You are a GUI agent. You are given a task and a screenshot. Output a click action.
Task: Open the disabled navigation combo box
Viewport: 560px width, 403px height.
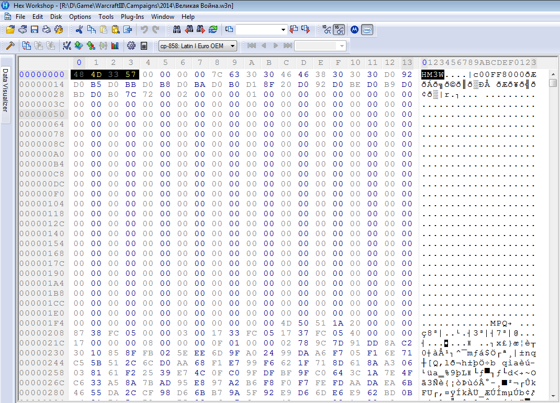coord(342,46)
